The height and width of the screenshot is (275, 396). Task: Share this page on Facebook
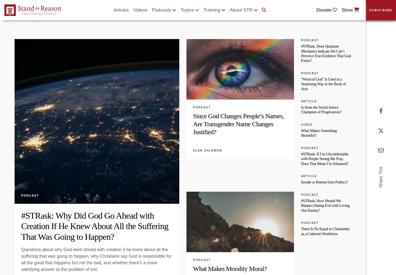coord(381,111)
